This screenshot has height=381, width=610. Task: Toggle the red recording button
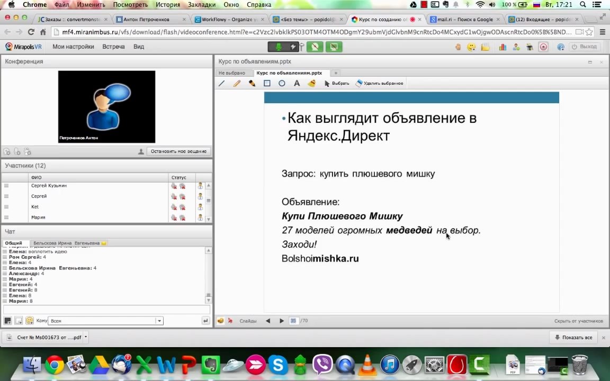[x=543, y=47]
